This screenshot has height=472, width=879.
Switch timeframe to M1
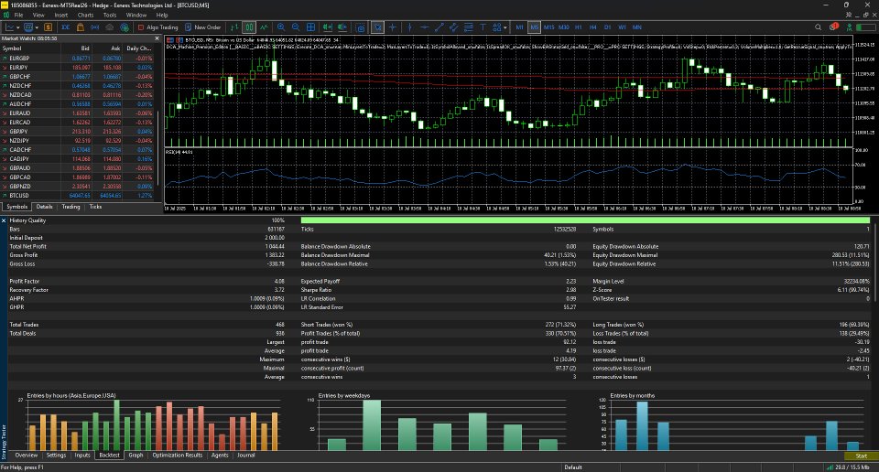520,27
